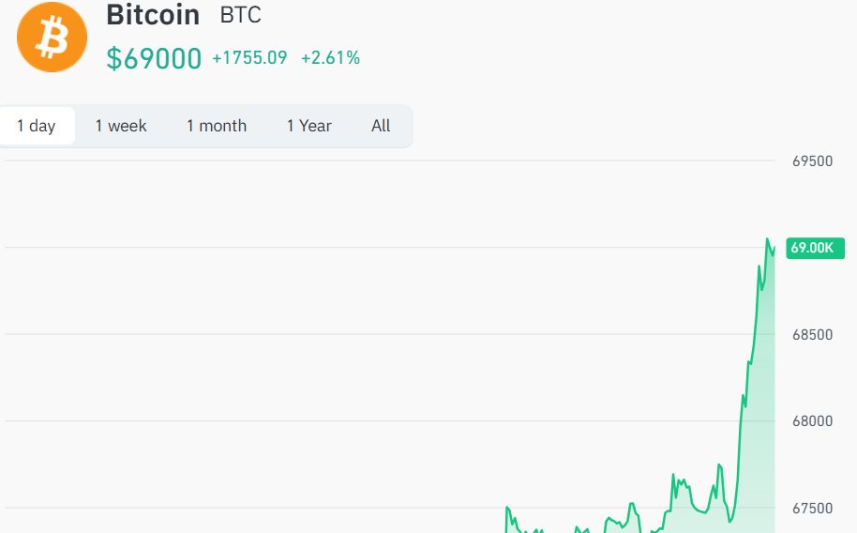
Task: Click the +1755.09 price change value
Action: (249, 58)
